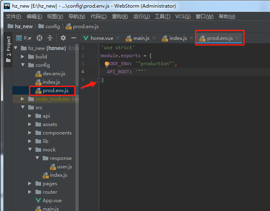Click fold end marker beside closing brace
Image resolution: width=270 pixels, height=211 pixels.
[x=99, y=80]
